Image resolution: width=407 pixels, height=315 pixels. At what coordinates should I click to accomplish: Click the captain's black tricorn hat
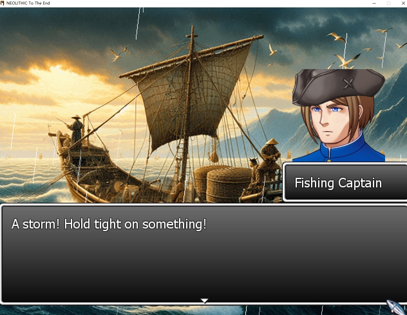click(337, 86)
